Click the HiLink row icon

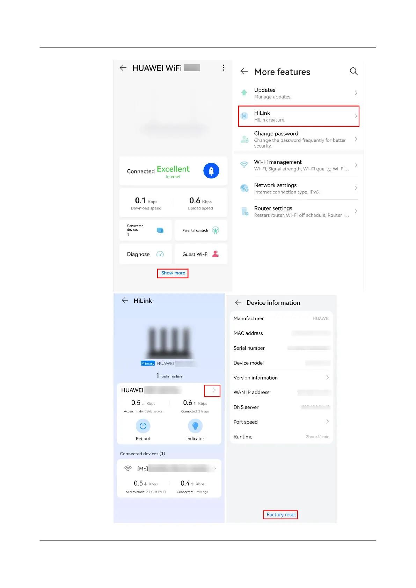[245, 116]
